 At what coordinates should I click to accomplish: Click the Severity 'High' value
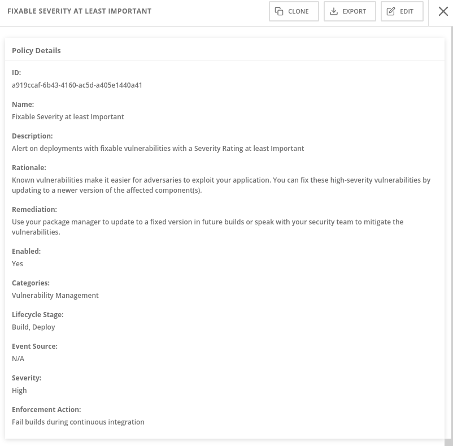(x=19, y=390)
